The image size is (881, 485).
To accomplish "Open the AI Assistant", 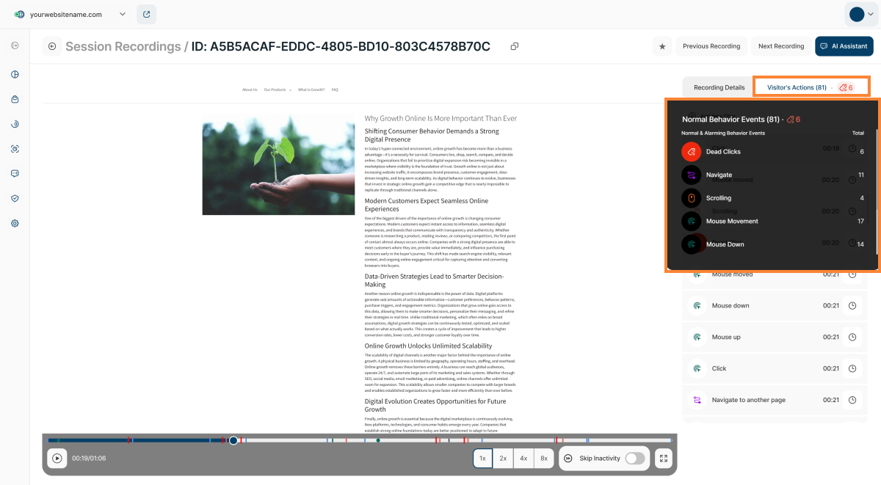I will [x=844, y=46].
